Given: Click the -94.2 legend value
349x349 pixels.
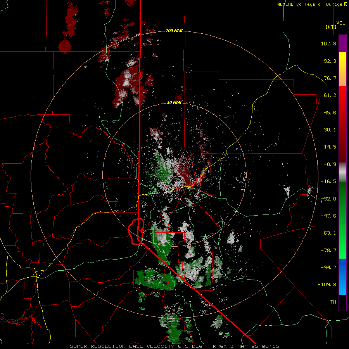Looking at the screenshot, I should click(328, 267).
